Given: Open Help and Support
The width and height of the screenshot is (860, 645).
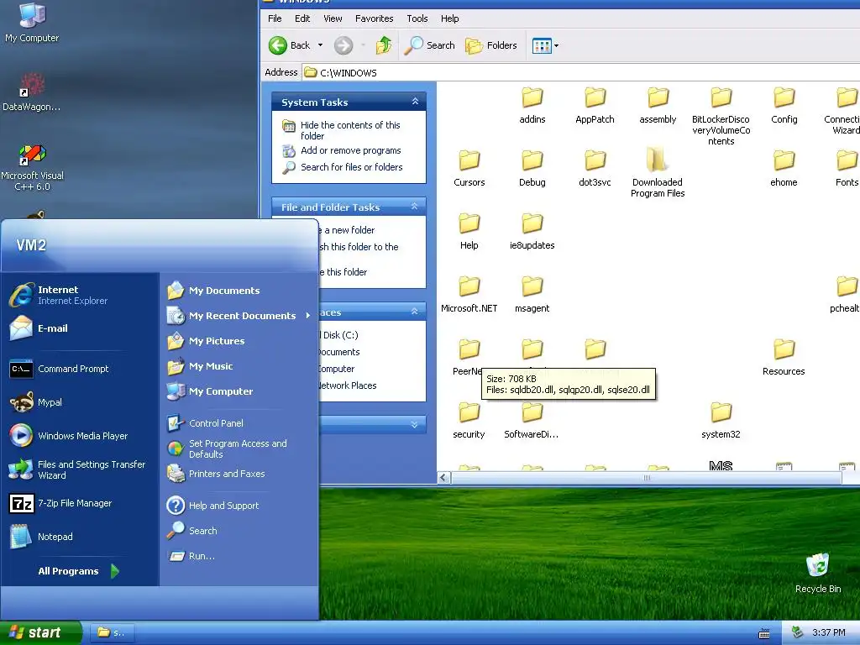Looking at the screenshot, I should click(x=212, y=505).
